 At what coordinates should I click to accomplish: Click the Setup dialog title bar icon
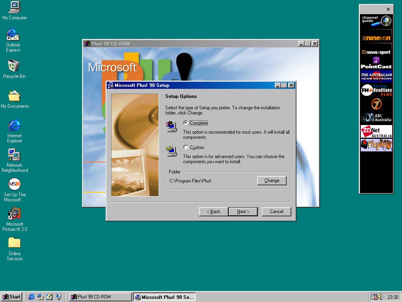coord(111,85)
